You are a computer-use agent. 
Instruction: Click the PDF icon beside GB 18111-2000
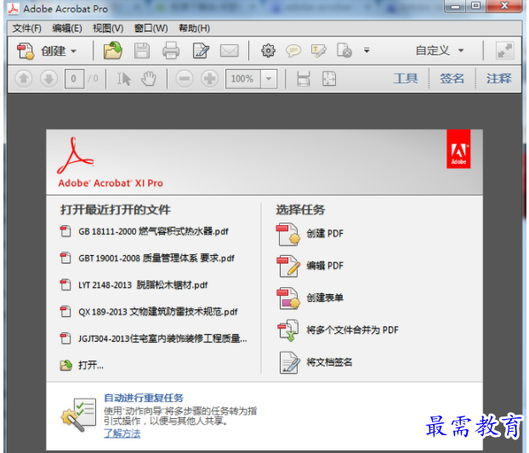pos(65,231)
